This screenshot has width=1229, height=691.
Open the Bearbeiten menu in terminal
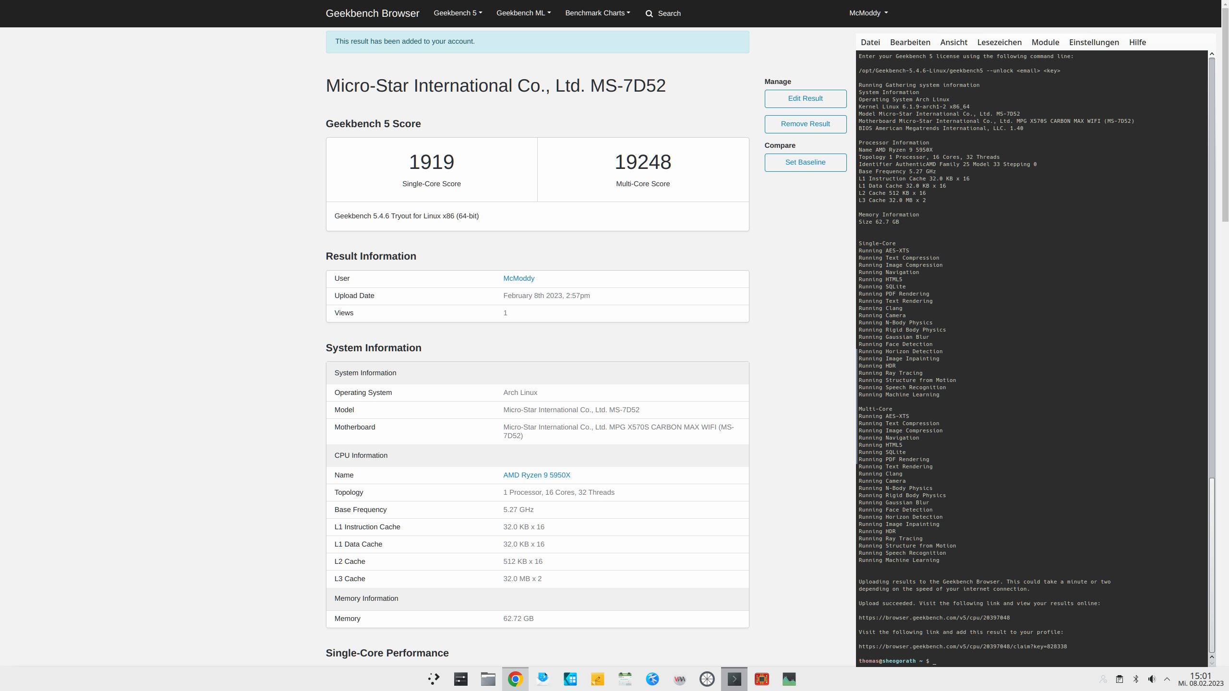(910, 42)
